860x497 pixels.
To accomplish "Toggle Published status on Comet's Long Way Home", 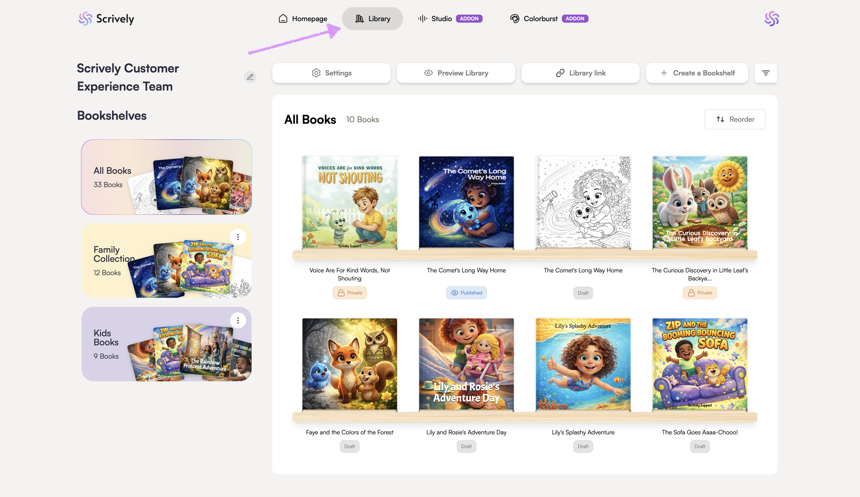I will tap(466, 293).
